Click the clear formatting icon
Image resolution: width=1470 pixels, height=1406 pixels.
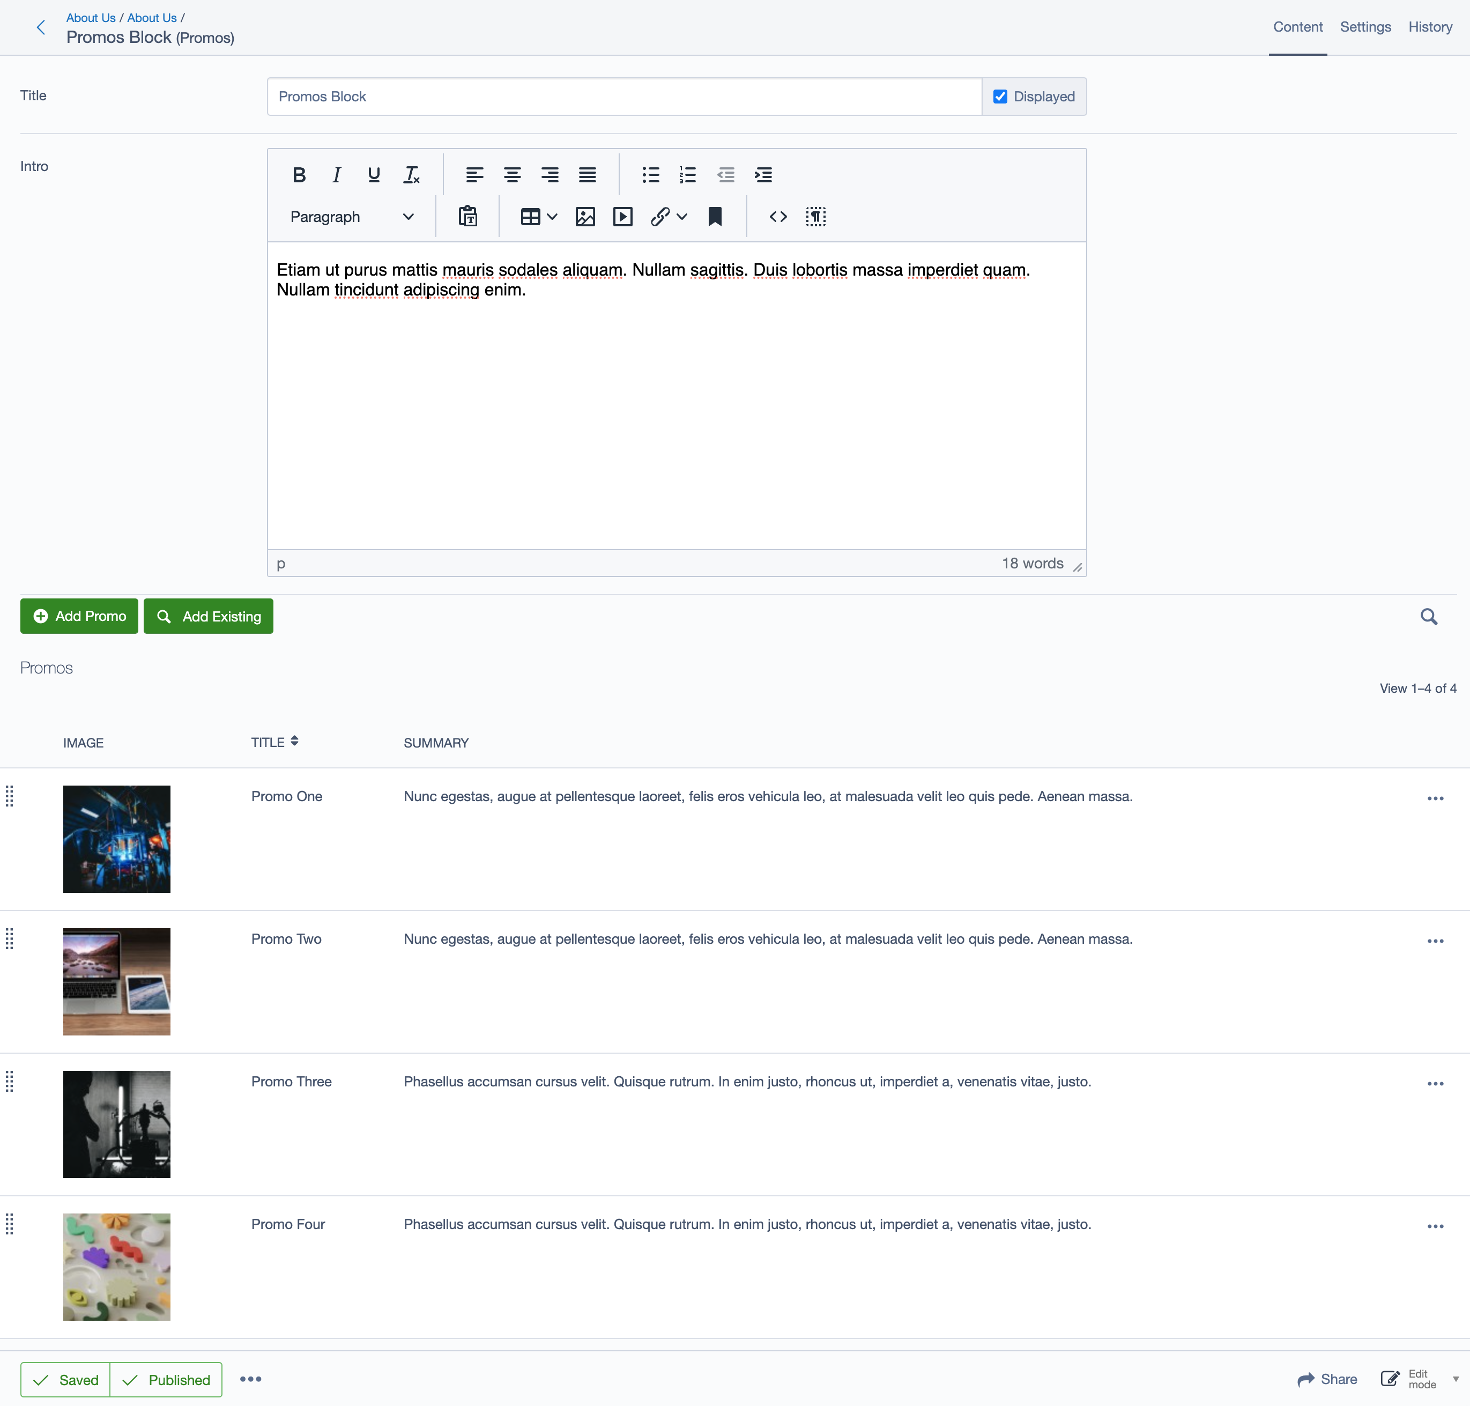(x=411, y=175)
